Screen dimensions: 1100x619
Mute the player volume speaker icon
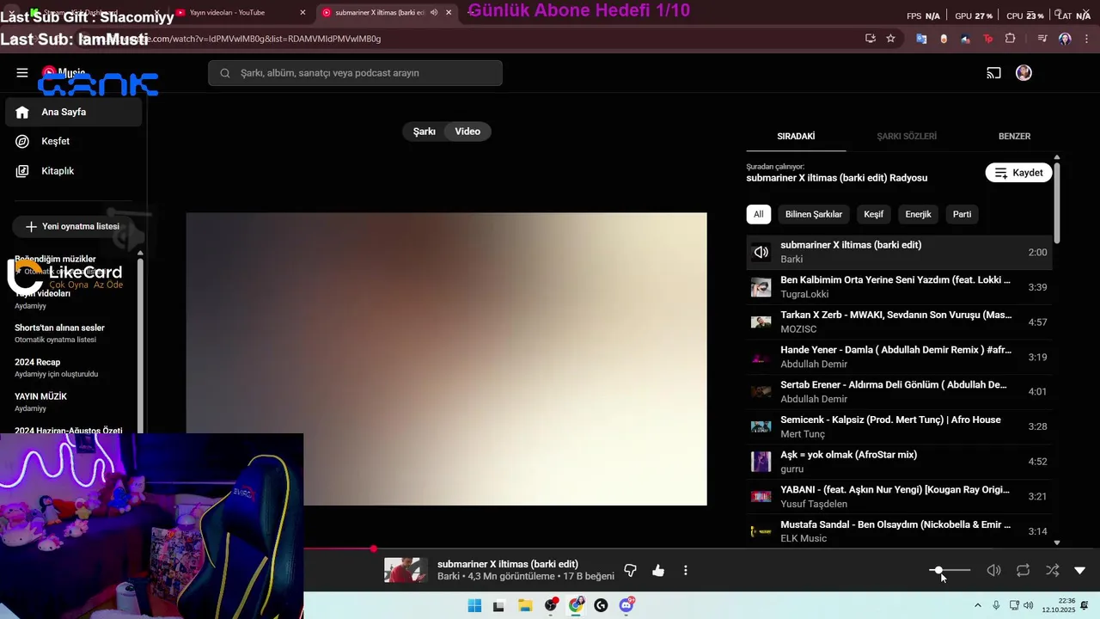pyautogui.click(x=993, y=571)
